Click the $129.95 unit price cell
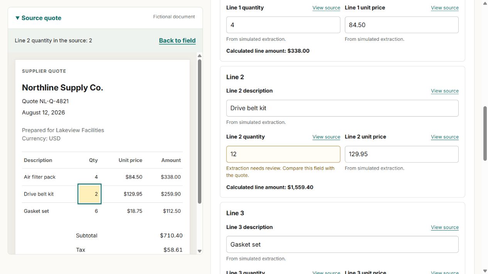 133,194
